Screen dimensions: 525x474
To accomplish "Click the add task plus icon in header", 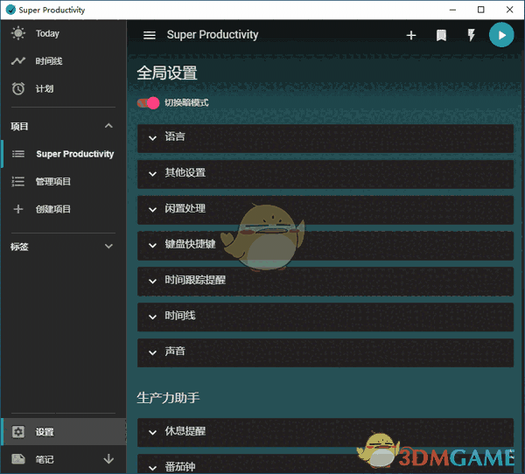I will click(x=411, y=35).
